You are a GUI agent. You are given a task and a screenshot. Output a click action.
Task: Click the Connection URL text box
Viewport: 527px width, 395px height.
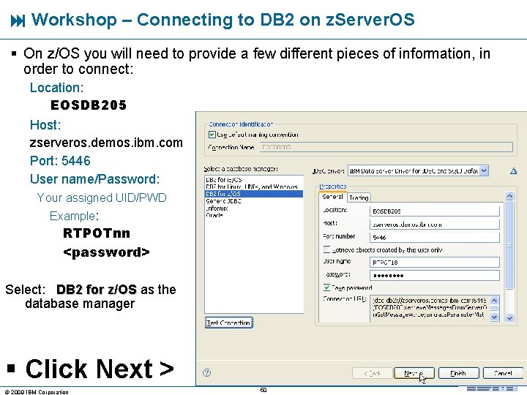430,309
